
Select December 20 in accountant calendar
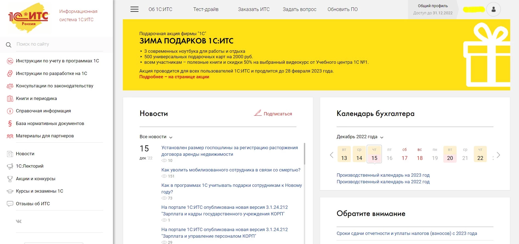(450, 154)
